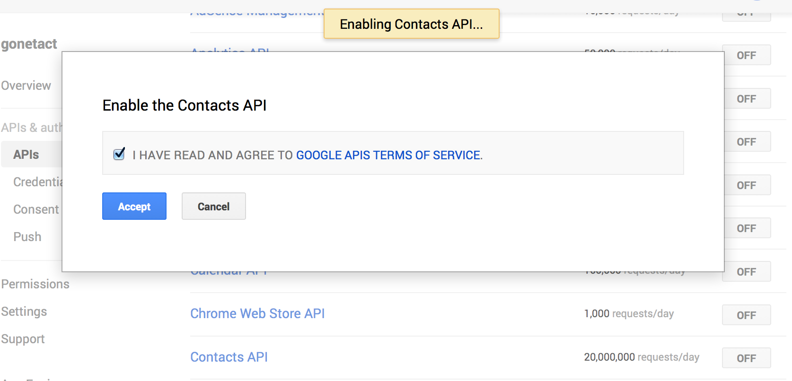
Task: Open Credentials in the sidebar
Action: coord(38,182)
